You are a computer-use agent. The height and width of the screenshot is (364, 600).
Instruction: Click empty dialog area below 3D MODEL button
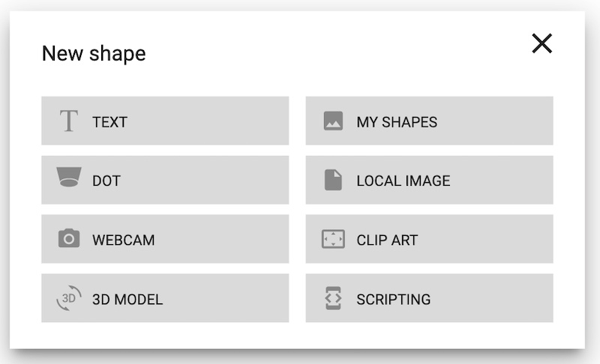165,336
